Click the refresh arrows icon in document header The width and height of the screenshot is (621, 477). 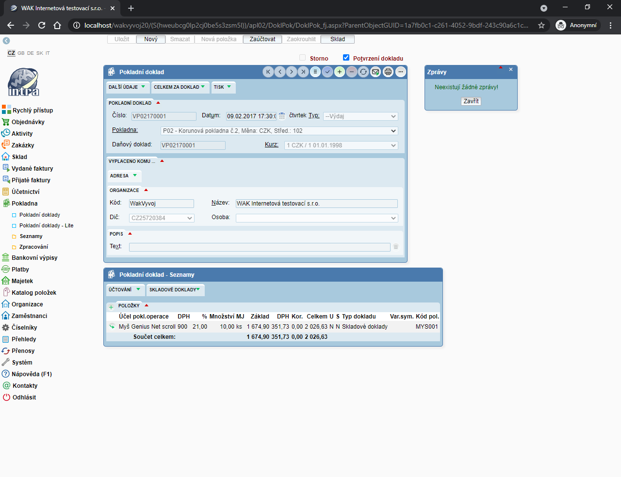pyautogui.click(x=363, y=72)
